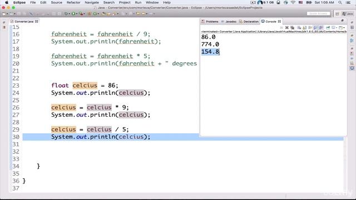The image size is (356, 200).
Task: Expand the Forward history dropdown arrow
Action: [x=147, y=14]
